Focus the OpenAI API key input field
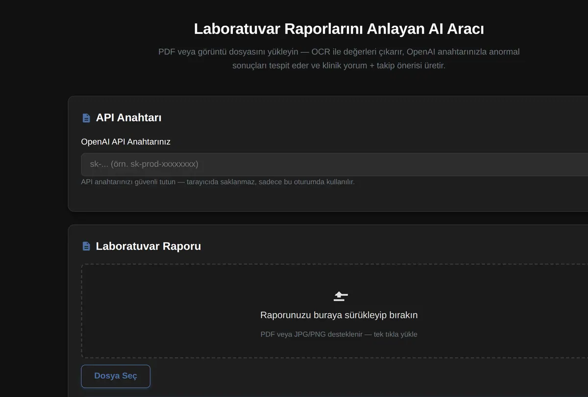Screen dimensions: 588x397 [335, 164]
